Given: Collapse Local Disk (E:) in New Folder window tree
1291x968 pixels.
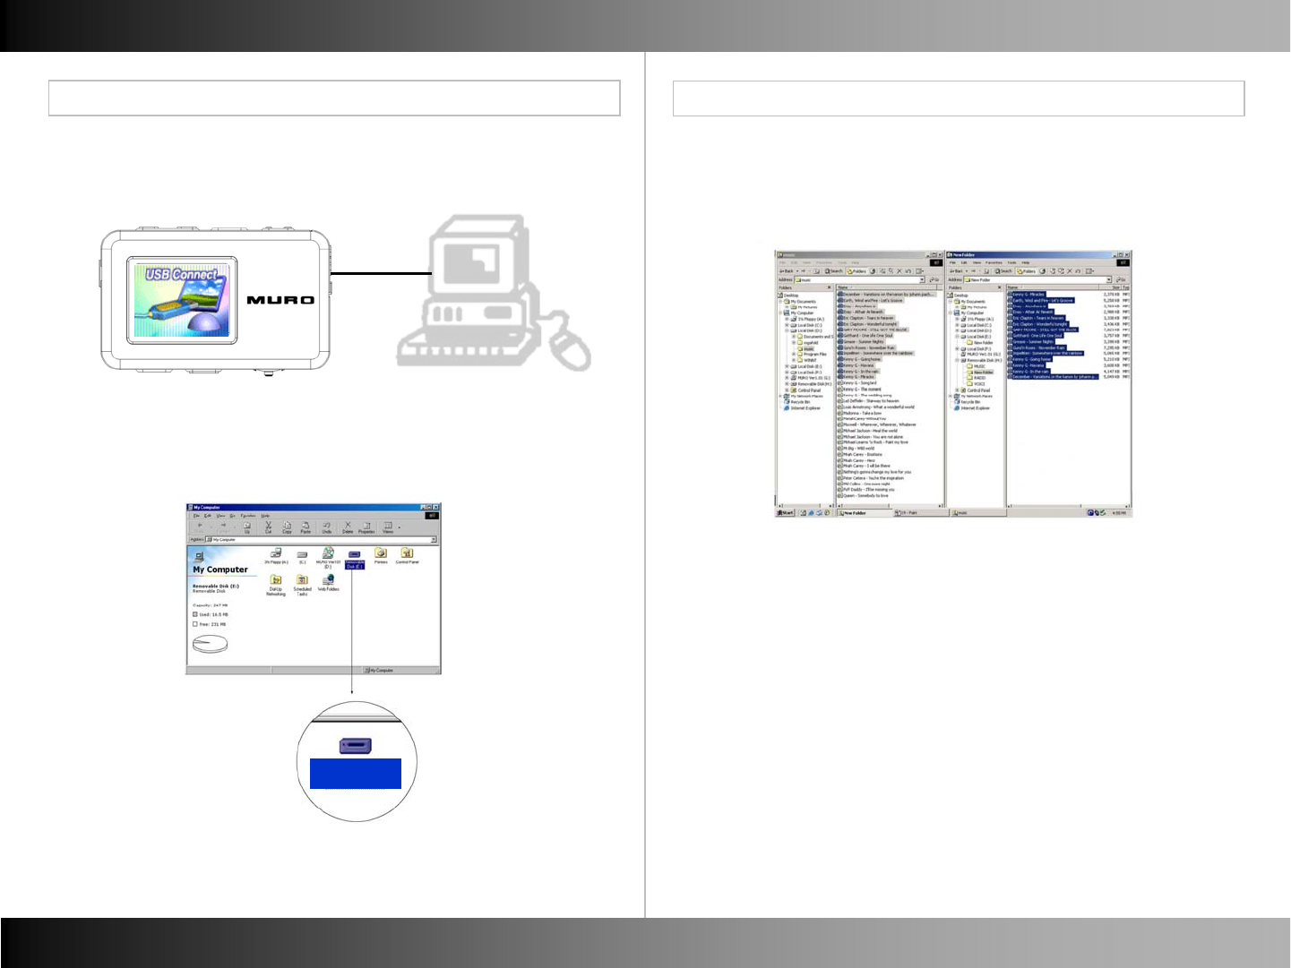Looking at the screenshot, I should (957, 337).
